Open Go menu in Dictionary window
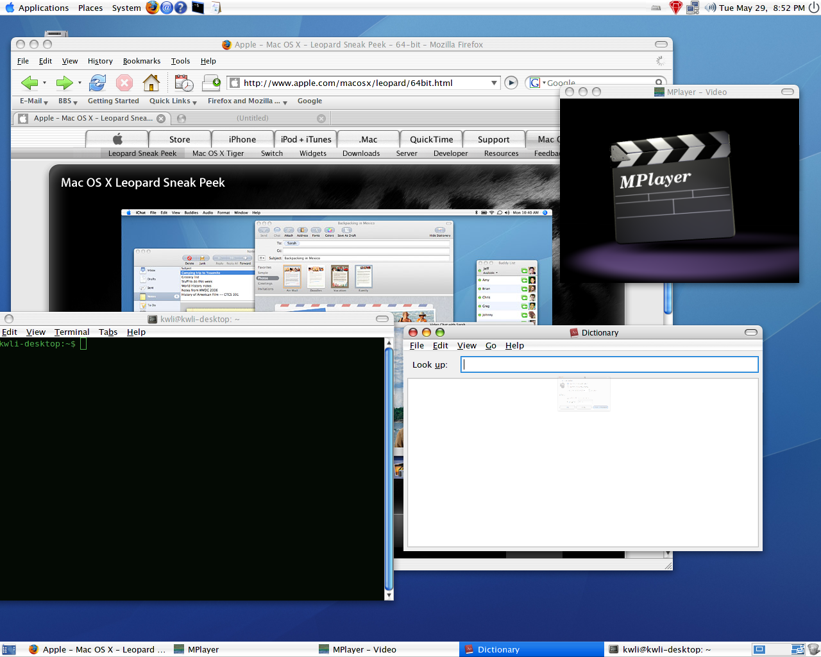Screen dimensions: 821x657 pyautogui.click(x=491, y=345)
